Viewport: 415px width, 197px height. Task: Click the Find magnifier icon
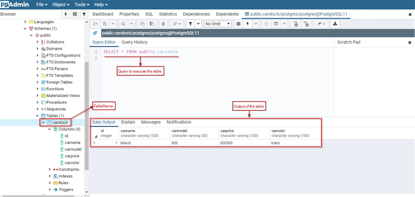click(123, 24)
